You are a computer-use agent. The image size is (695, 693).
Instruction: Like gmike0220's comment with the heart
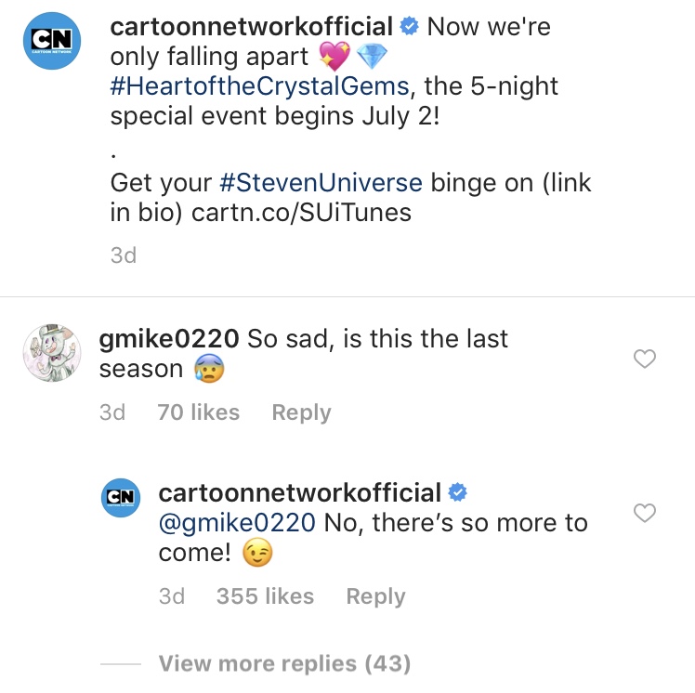pyautogui.click(x=644, y=359)
